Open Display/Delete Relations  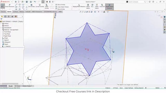(79, 6)
